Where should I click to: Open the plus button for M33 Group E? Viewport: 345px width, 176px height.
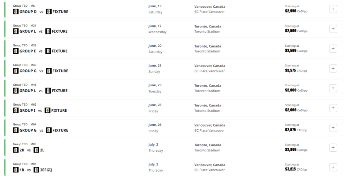333,49
